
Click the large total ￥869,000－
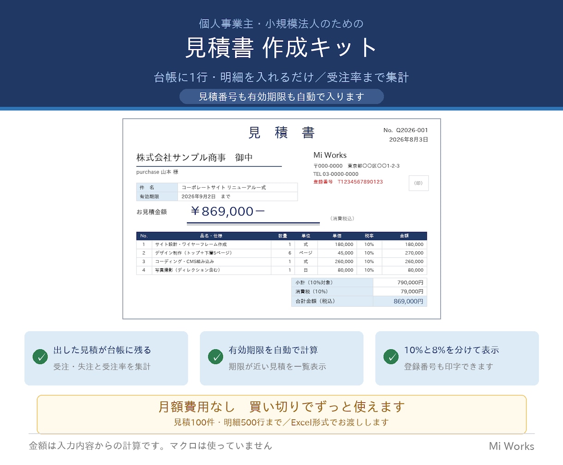click(x=228, y=211)
